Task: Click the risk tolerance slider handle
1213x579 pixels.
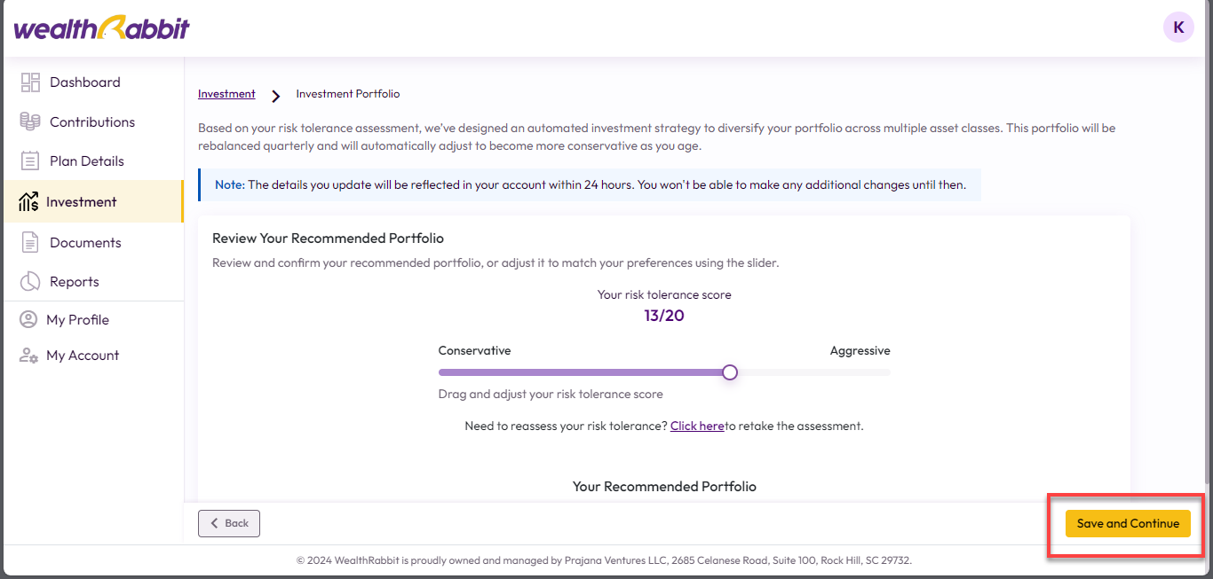Action: tap(730, 372)
